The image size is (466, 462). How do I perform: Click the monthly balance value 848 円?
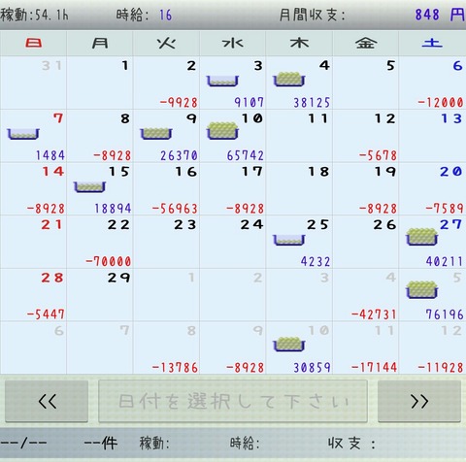440,15
